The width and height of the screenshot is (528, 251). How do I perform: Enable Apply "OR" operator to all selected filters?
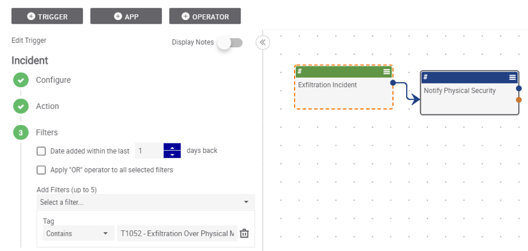point(41,170)
